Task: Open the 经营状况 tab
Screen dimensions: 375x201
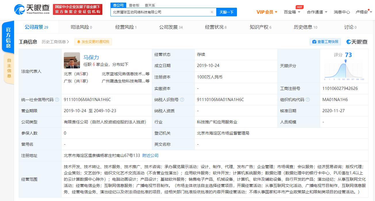Action: point(216,27)
